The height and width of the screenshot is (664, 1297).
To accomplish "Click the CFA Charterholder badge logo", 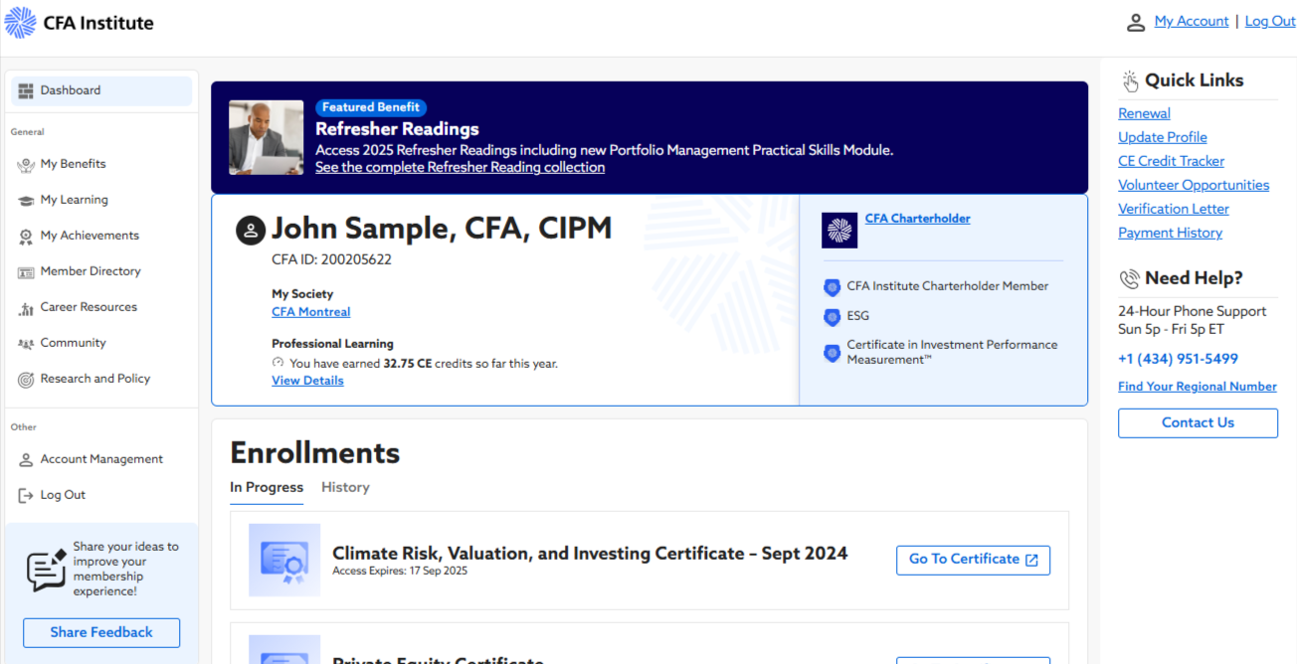I will pyautogui.click(x=839, y=231).
